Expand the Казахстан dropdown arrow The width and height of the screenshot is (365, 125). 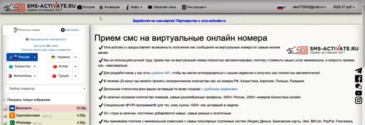point(35,66)
